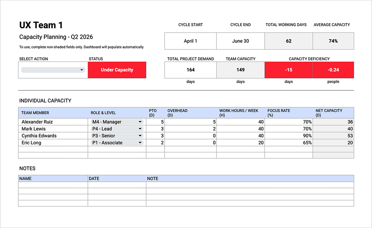This screenshot has width=372, height=228.
Task: Select the Cycle Start field showing April 1
Action: click(x=190, y=41)
